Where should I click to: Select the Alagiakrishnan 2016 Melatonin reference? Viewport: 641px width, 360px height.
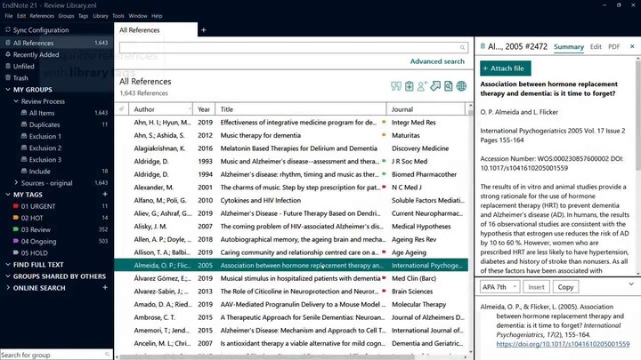pyautogui.click(x=291, y=148)
